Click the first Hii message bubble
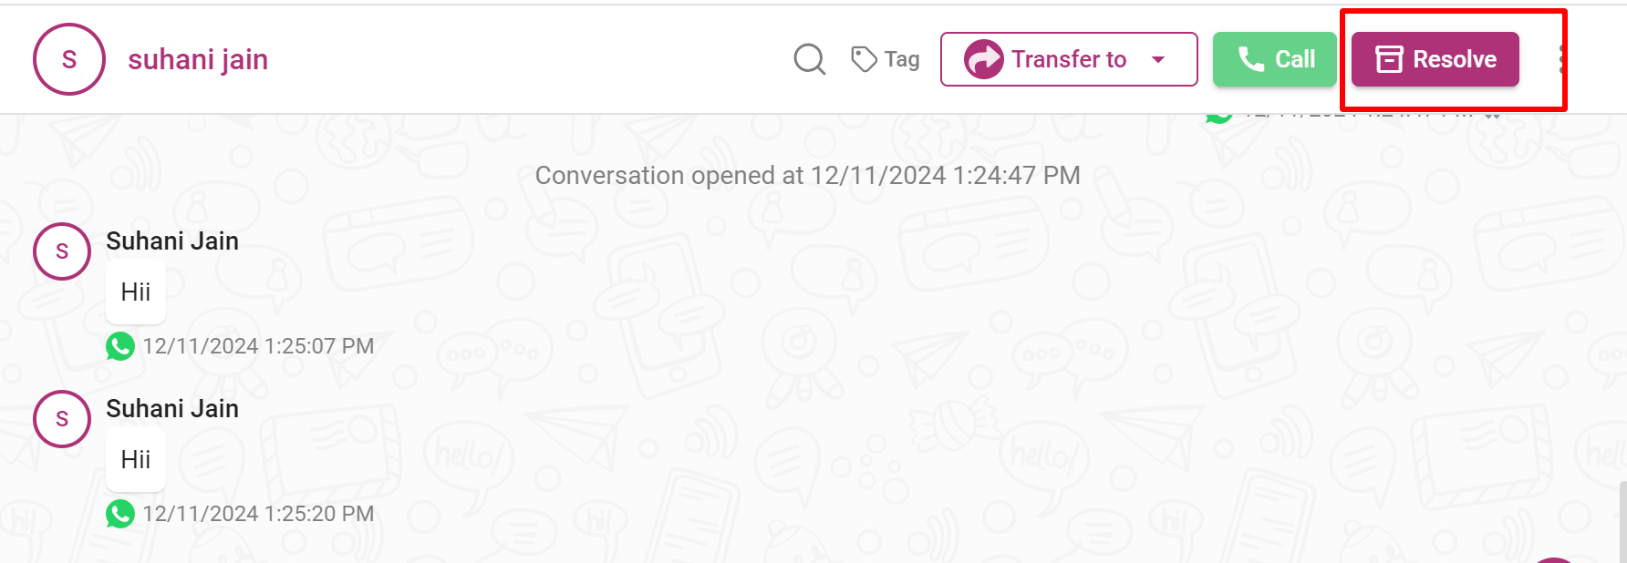Screen dimensions: 1627x563 click(x=136, y=292)
